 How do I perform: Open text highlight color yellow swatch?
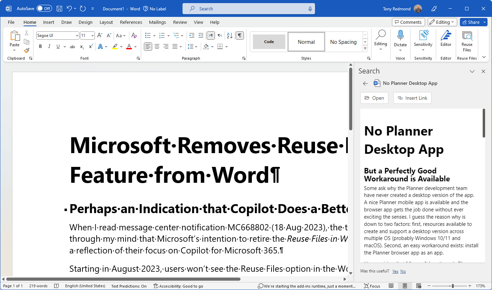click(x=115, y=47)
